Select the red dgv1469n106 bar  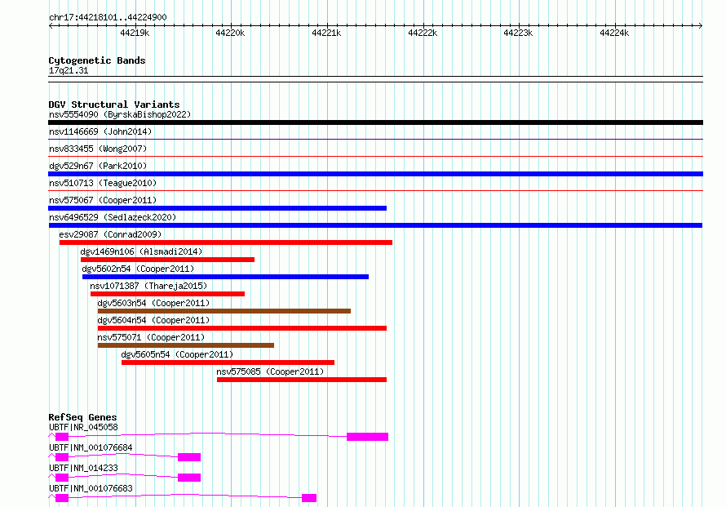click(167, 260)
